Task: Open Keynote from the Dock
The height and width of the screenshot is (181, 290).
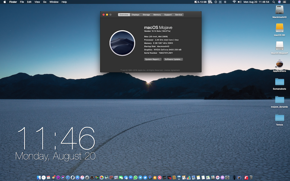Action: click(x=179, y=178)
